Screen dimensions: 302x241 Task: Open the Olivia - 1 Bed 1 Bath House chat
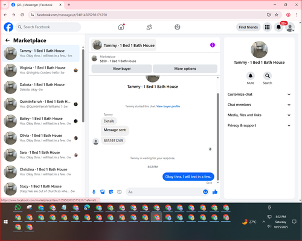[41, 138]
